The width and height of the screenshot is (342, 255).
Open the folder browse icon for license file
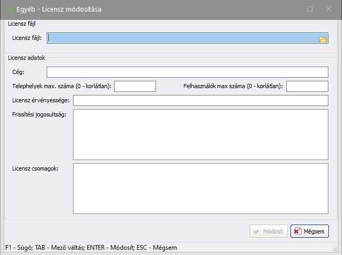tap(323, 39)
